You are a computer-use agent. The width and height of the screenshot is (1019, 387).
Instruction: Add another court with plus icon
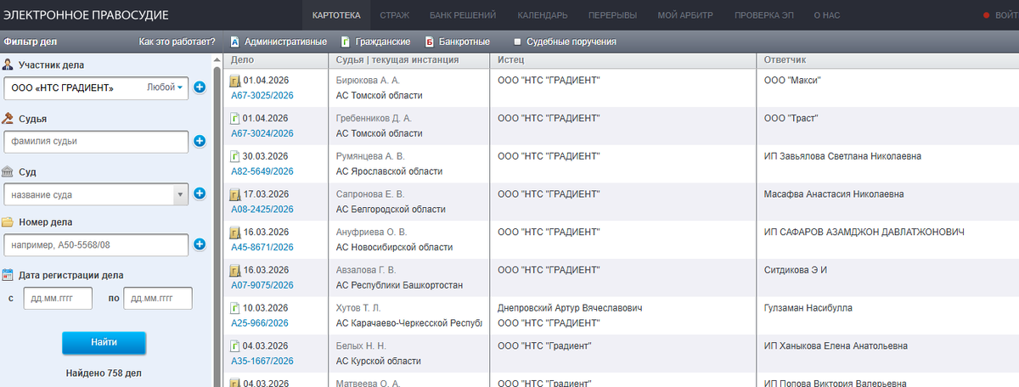(x=200, y=193)
